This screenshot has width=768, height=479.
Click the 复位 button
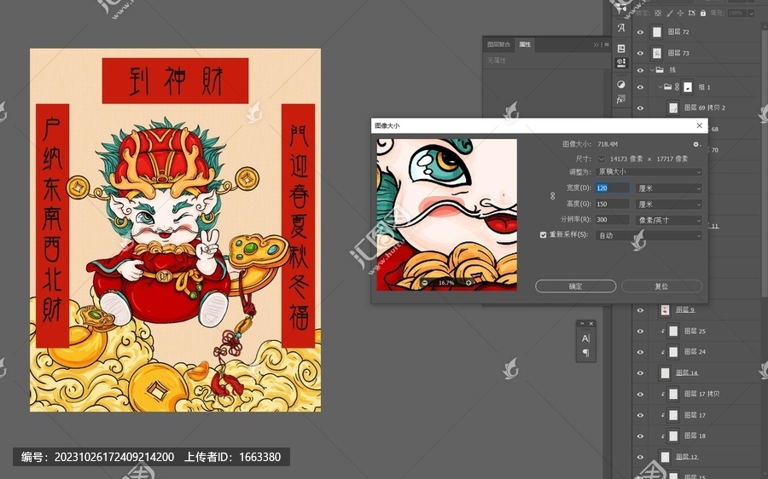click(x=661, y=286)
